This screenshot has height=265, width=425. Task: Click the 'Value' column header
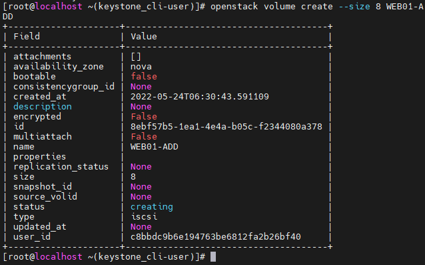(144, 37)
